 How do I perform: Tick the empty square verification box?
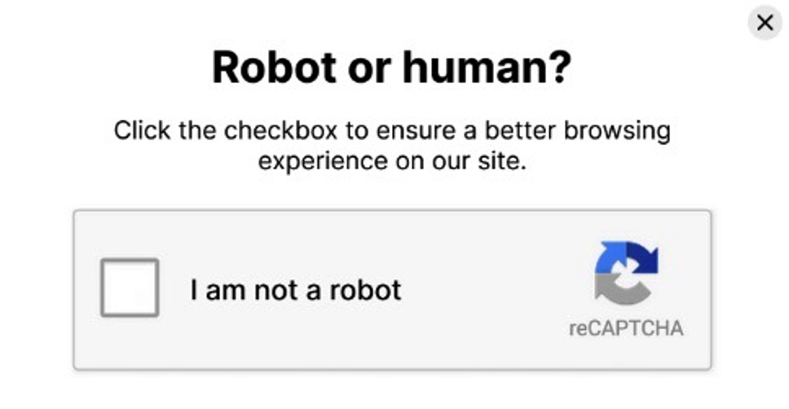click(x=129, y=288)
